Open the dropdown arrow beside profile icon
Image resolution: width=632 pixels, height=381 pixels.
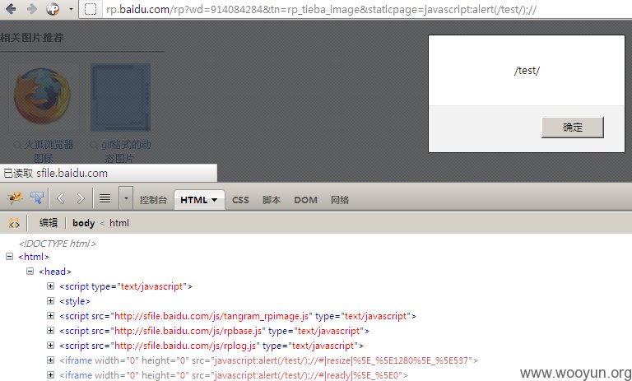(x=71, y=9)
